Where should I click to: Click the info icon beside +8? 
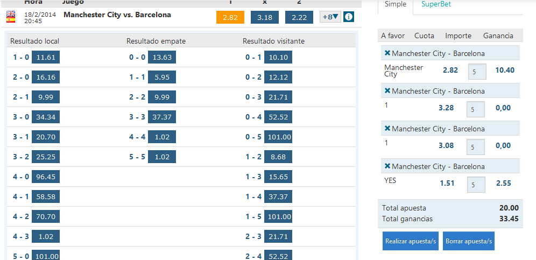[x=349, y=17]
